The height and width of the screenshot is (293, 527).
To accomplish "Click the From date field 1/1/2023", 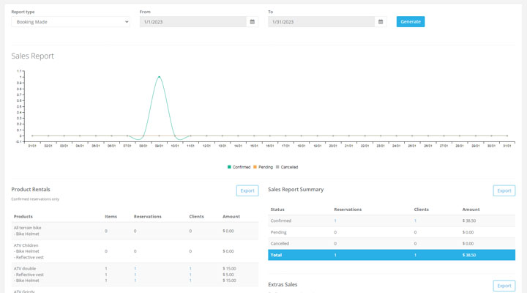I will click(193, 22).
